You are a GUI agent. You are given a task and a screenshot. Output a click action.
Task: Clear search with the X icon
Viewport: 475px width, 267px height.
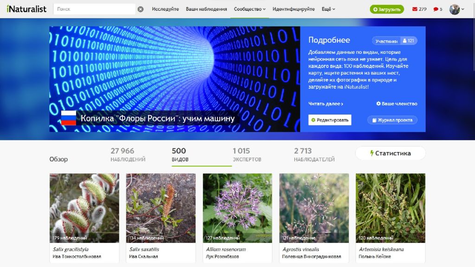point(141,9)
